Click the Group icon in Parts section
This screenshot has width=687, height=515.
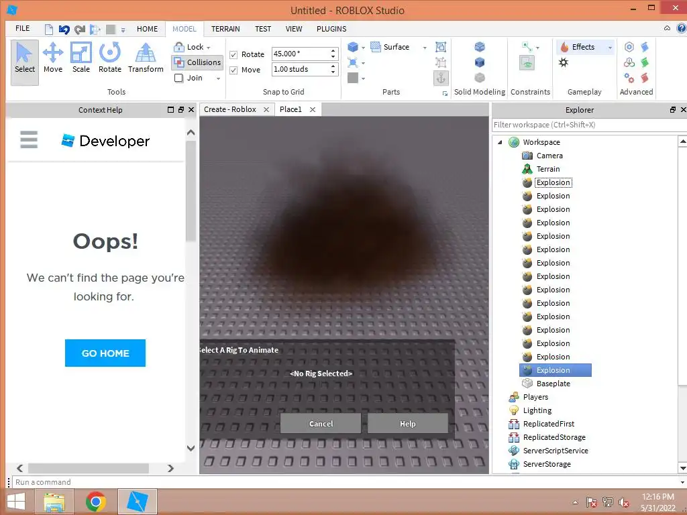[441, 47]
